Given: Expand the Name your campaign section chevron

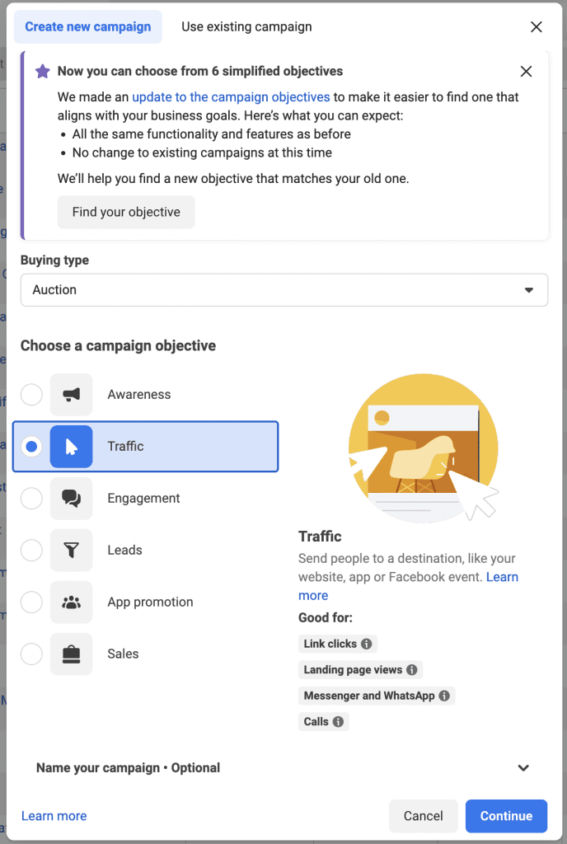Looking at the screenshot, I should coord(523,768).
